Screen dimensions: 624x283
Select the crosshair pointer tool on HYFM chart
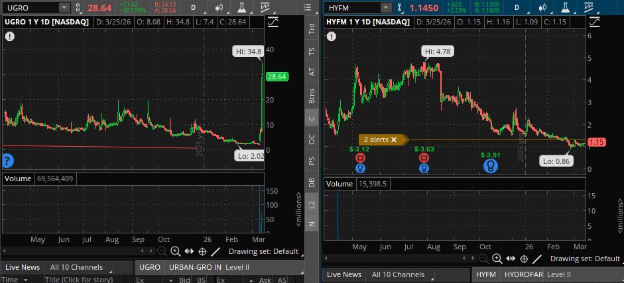pyautogui.click(x=524, y=259)
